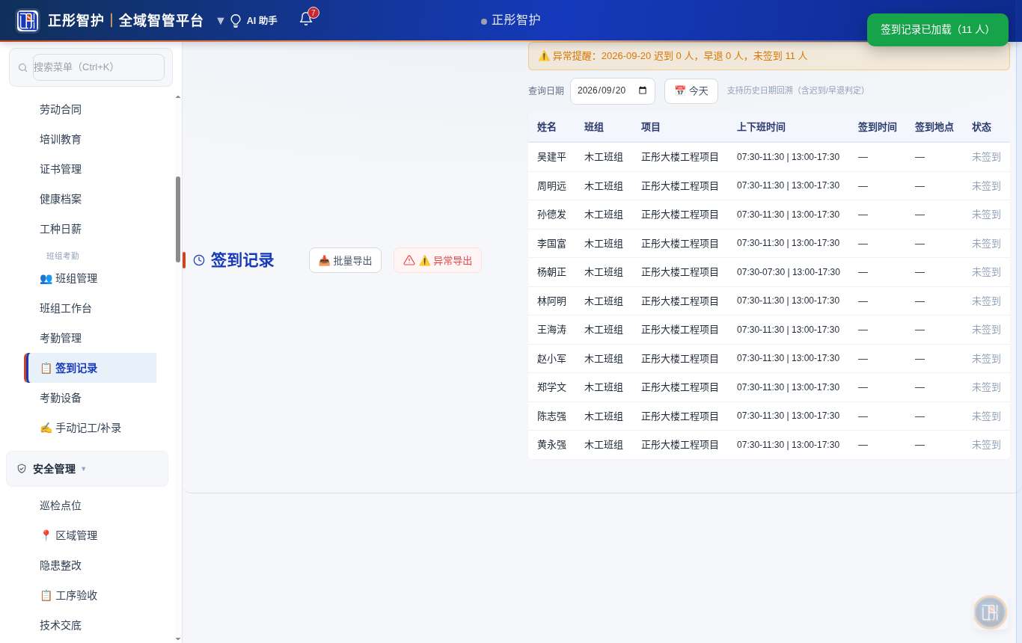Open 工序验收 menu item
This screenshot has width=1022, height=643.
point(69,595)
